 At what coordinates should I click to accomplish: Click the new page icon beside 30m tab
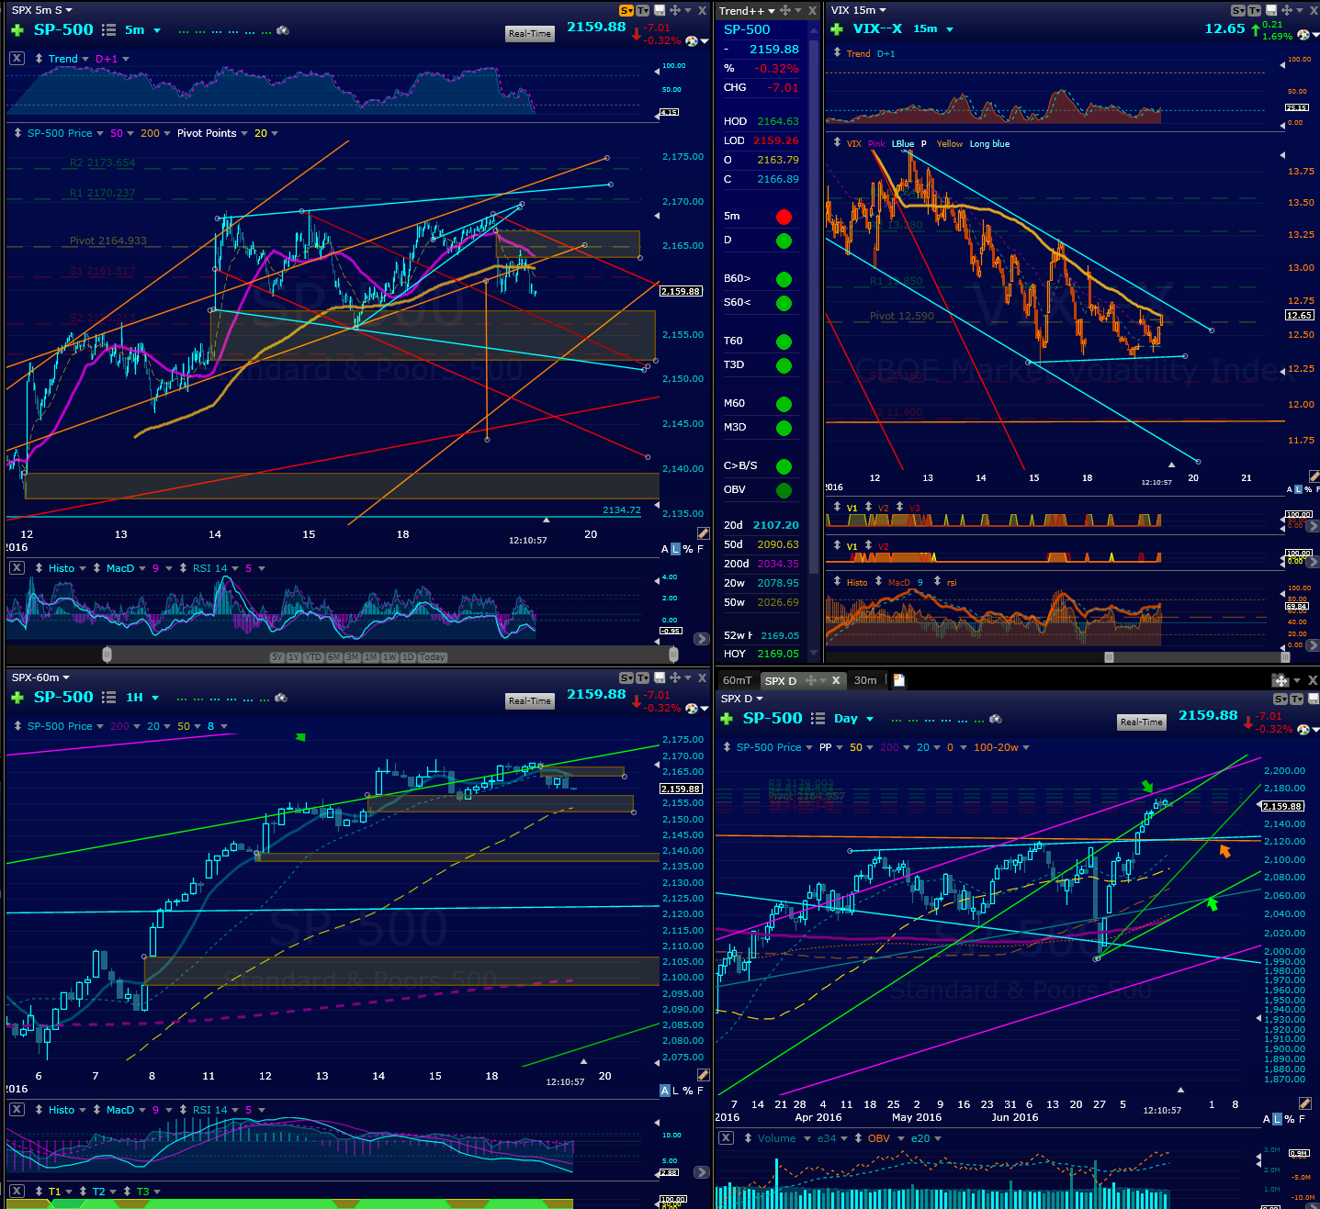899,680
